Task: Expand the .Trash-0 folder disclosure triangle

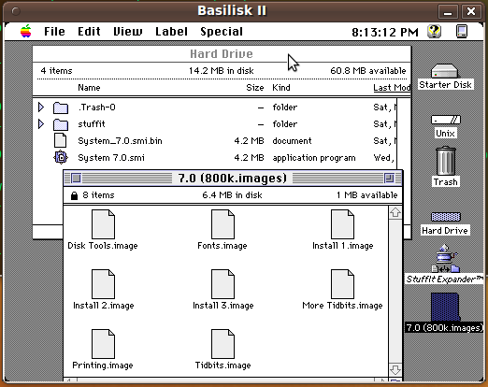Action: coord(41,107)
